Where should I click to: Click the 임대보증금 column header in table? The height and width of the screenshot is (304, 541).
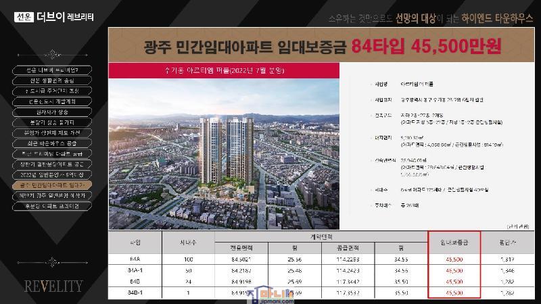[x=454, y=242]
